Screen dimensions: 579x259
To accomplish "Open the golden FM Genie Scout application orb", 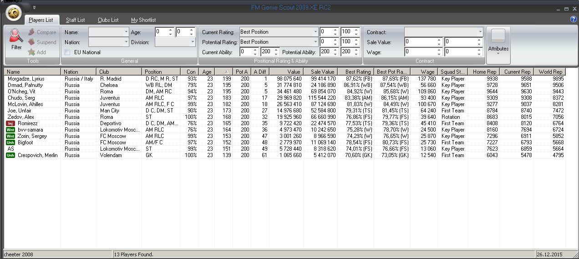I will click(x=14, y=14).
